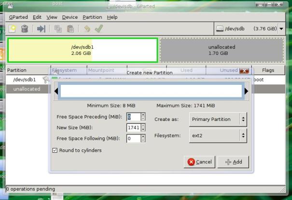
Task: Increment the Free Space Preceding spinner
Action: (x=143, y=115)
